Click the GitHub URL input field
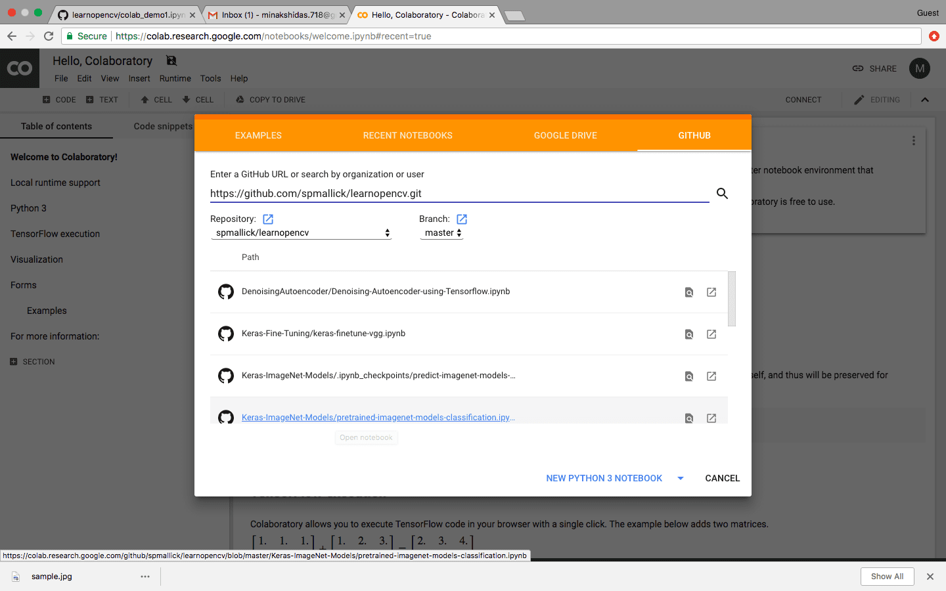Viewport: 946px width, 591px height. tap(460, 193)
